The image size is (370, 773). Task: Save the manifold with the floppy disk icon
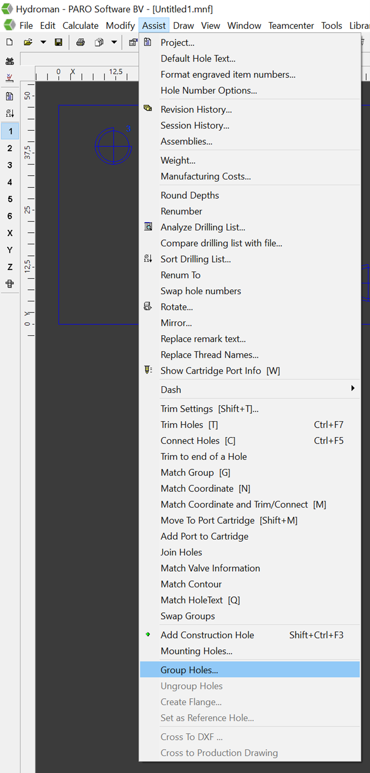point(58,42)
